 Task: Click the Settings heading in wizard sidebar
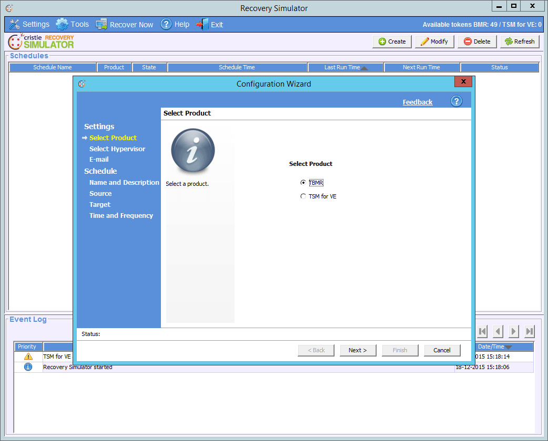(99, 127)
